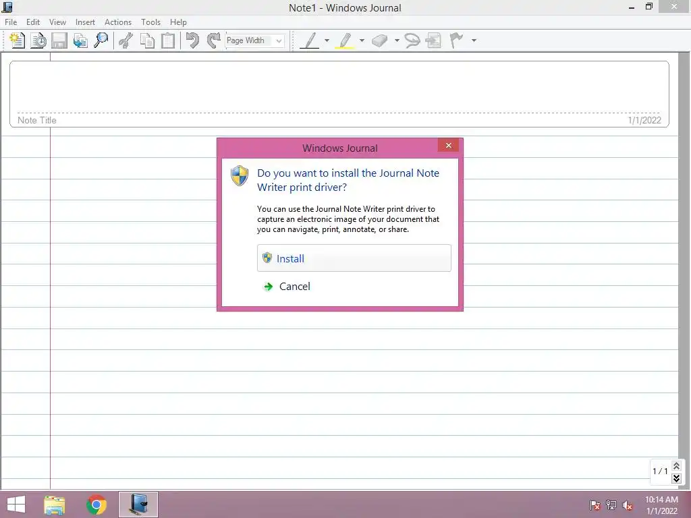Click the Cut scissors icon
This screenshot has width=691, height=518.
tap(126, 40)
